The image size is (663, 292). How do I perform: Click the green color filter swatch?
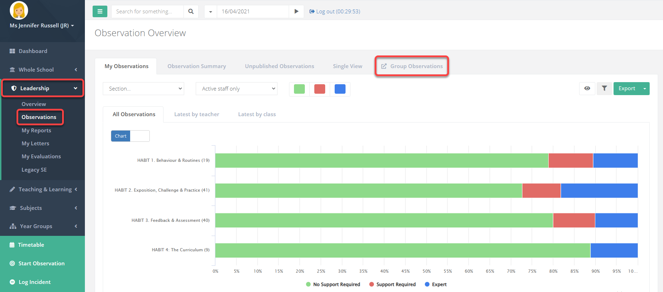[299, 89]
